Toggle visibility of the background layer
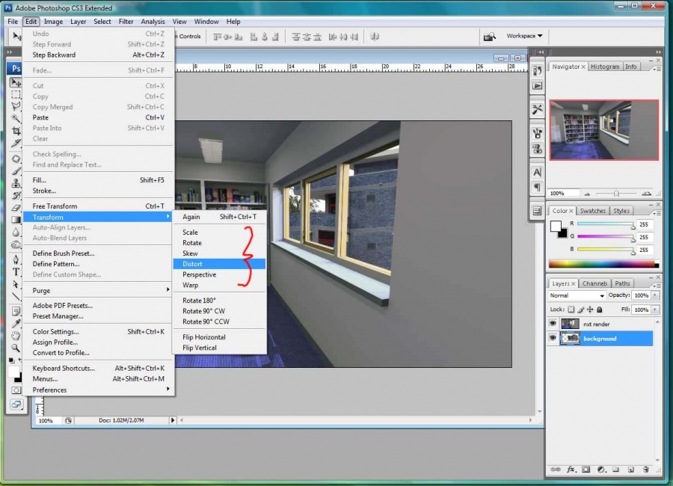The height and width of the screenshot is (486, 673). tap(553, 339)
